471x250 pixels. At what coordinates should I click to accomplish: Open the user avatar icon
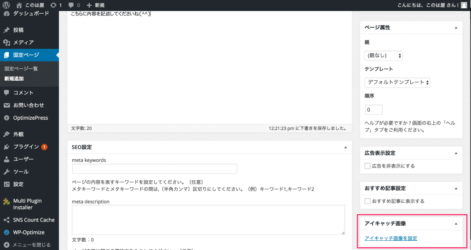[x=464, y=5]
